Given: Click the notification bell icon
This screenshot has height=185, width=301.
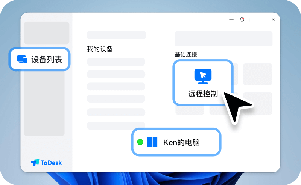Looking at the screenshot, I should tap(242, 20).
